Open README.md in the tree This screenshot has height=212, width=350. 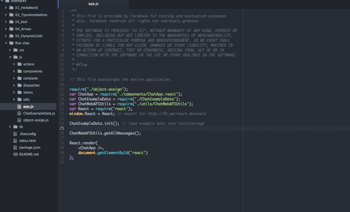click(29, 154)
